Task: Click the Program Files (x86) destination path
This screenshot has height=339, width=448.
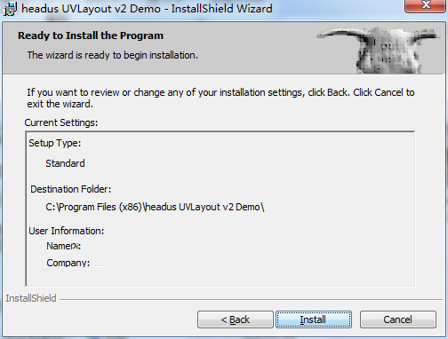Action: point(155,207)
